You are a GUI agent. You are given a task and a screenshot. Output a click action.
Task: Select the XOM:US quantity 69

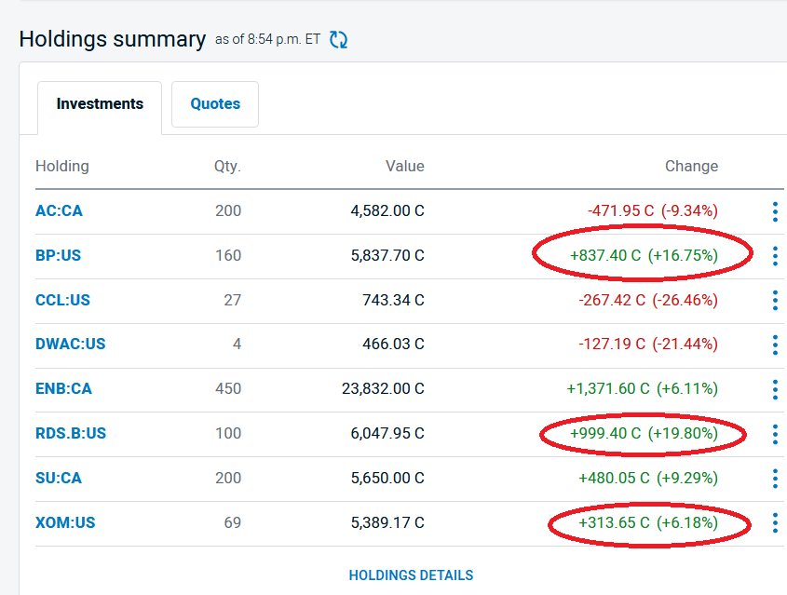[233, 522]
